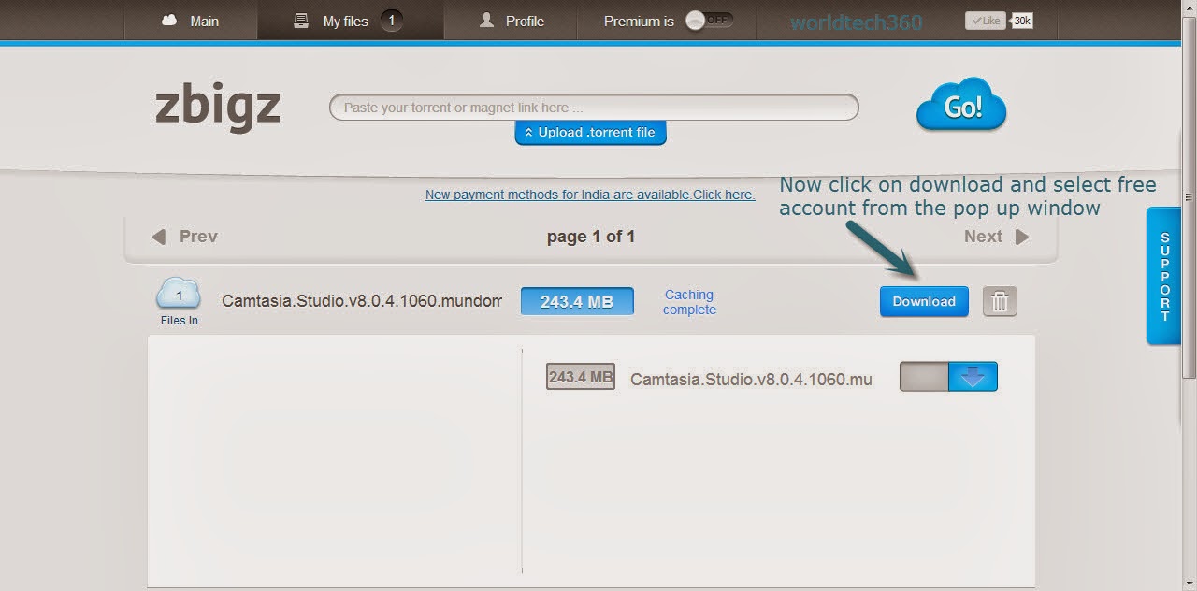1197x591 pixels.
Task: Open the Main tab
Action: [191, 21]
